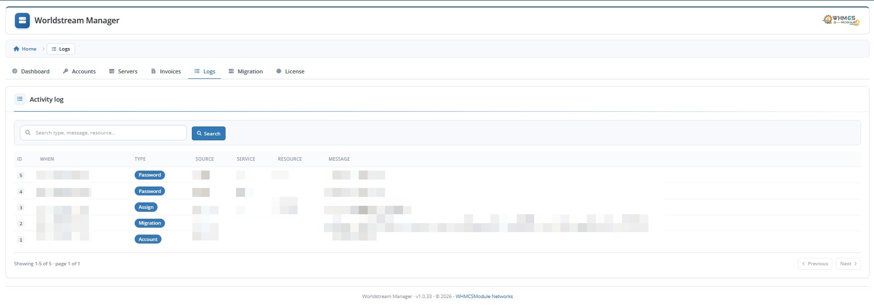Select log row ID 2
874x305 pixels.
(x=21, y=224)
